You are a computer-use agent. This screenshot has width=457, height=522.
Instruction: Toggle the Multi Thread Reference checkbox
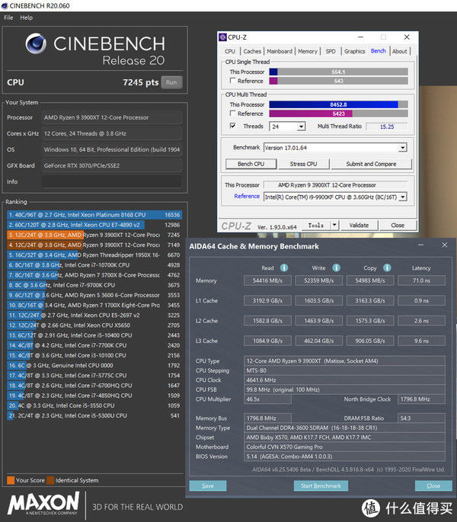[x=233, y=114]
